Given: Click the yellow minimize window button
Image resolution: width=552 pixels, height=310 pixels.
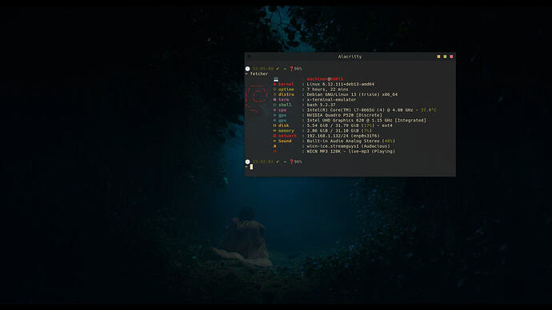Looking at the screenshot, I should coord(438,57).
